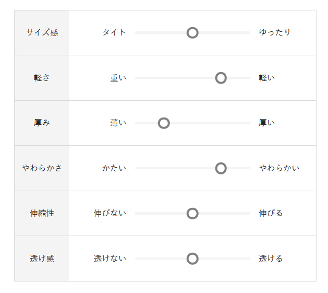The height and width of the screenshot is (293, 328).
Task: Click the 透ける label
Action: click(271, 259)
